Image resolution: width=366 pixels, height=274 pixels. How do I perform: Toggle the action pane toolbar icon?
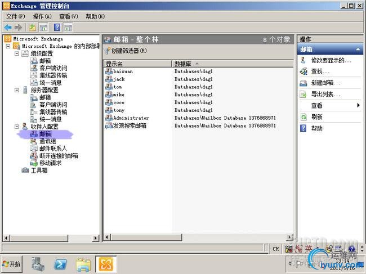pyautogui.click(x=68, y=28)
